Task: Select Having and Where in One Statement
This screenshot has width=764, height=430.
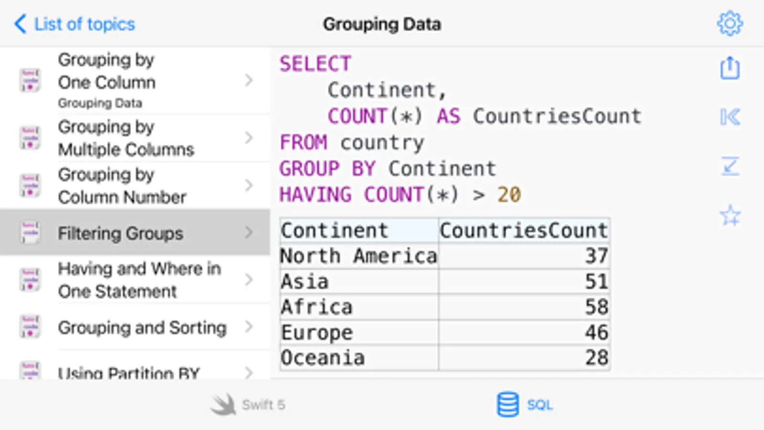Action: (x=139, y=280)
